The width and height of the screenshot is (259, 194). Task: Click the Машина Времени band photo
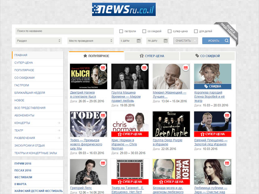[x=130, y=76]
